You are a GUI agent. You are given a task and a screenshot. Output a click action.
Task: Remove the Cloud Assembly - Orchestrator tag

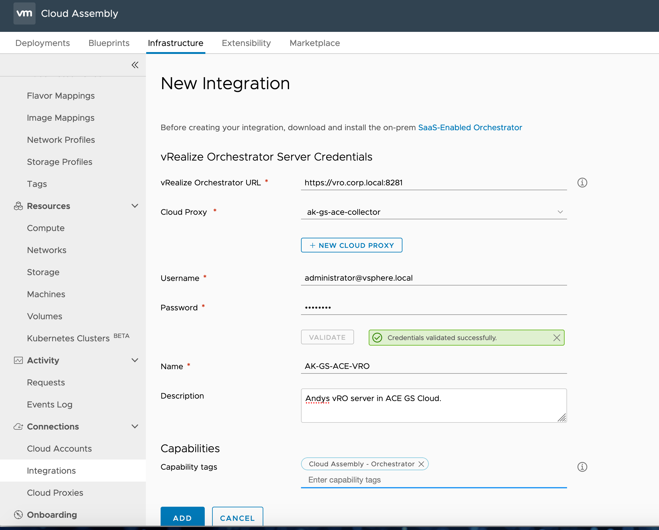pos(421,464)
